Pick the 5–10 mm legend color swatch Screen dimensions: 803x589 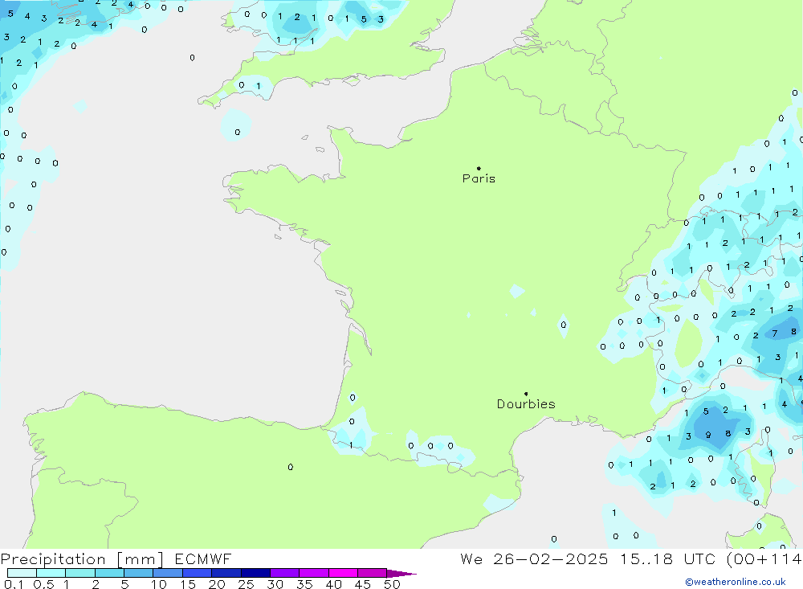pyautogui.click(x=139, y=573)
